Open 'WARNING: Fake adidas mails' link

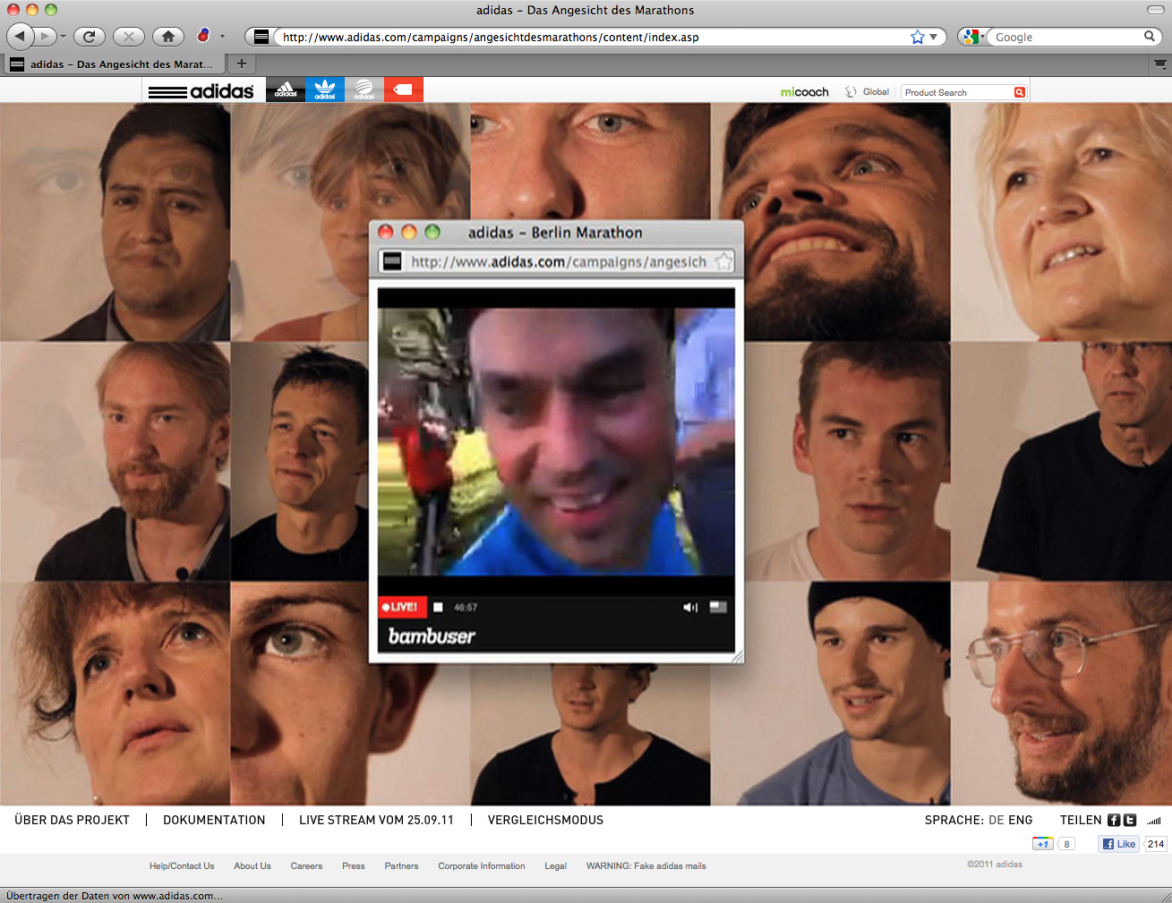point(646,866)
